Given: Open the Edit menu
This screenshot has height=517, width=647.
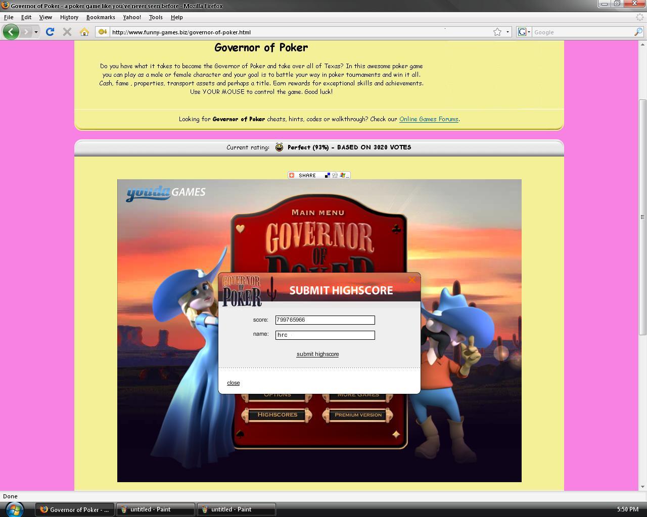Looking at the screenshot, I should [26, 17].
